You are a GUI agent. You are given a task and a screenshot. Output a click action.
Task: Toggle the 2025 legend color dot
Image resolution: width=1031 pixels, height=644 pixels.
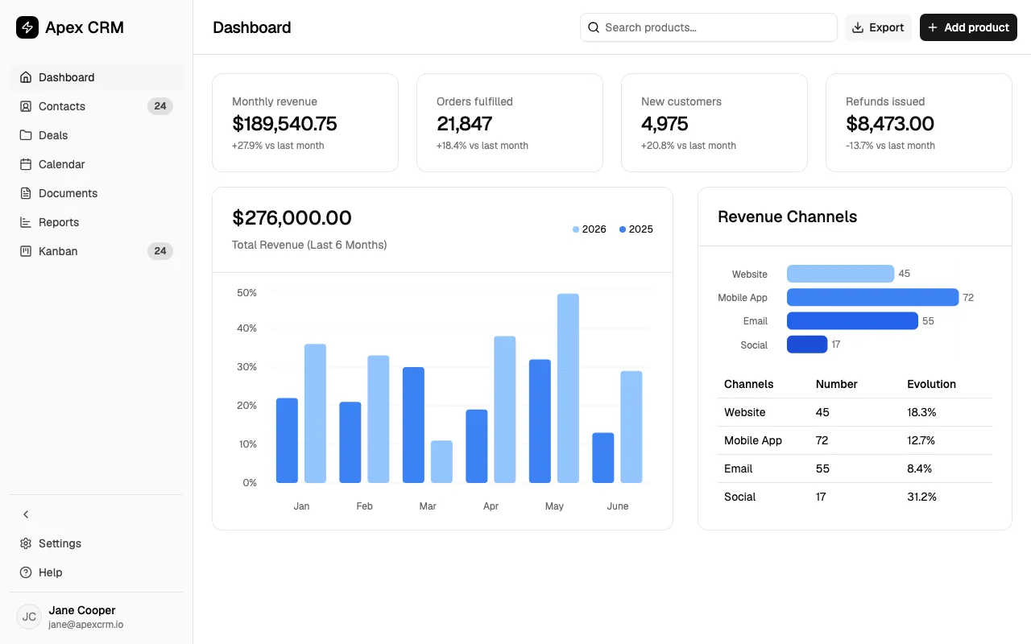(x=623, y=229)
